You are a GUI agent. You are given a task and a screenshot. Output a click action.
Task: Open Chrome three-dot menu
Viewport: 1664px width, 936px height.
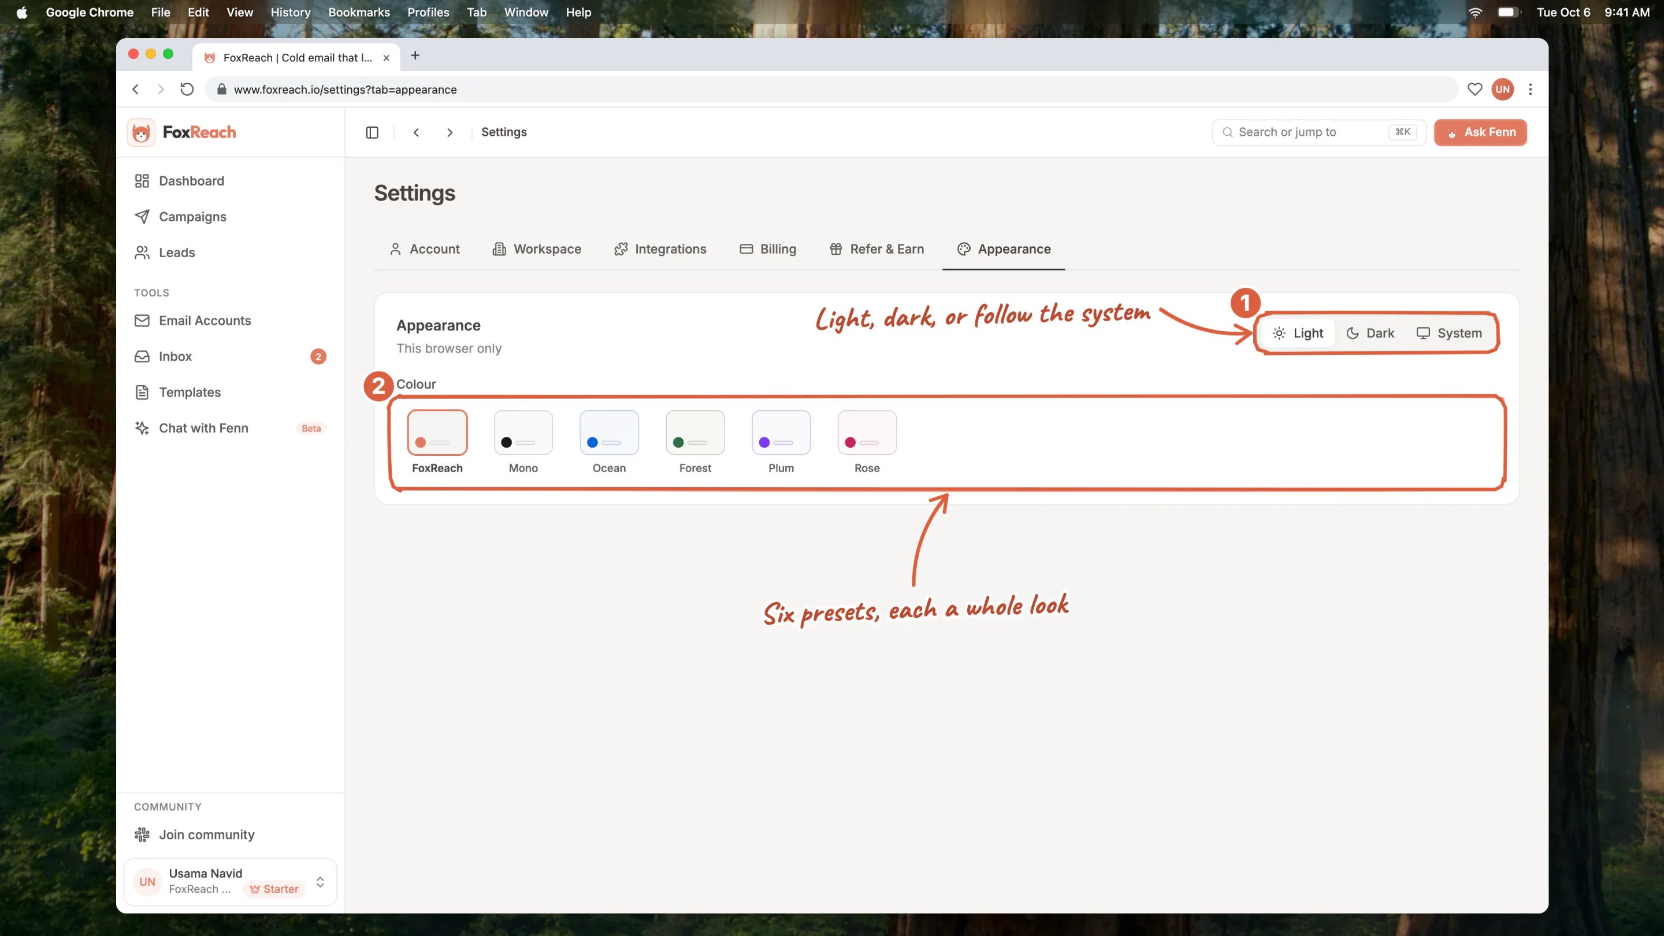coord(1531,89)
